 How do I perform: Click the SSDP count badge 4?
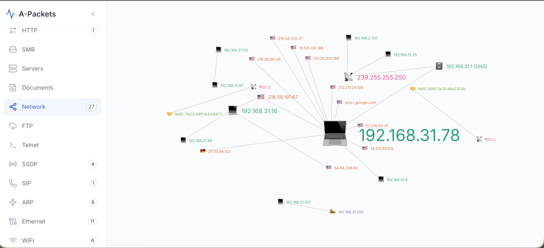(93, 164)
